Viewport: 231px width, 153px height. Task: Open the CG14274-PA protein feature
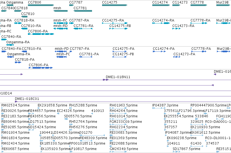pos(159,51)
